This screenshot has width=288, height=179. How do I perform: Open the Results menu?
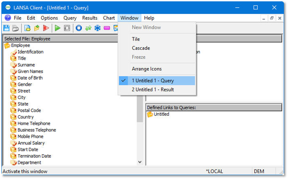(89, 18)
